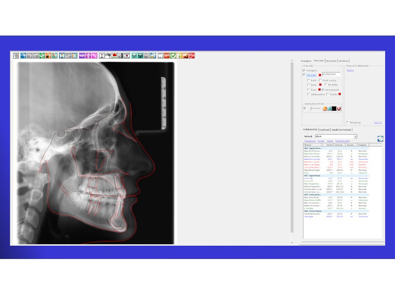395x296 pixels.
Task: Click the Tracciato link label
Action: point(311,75)
